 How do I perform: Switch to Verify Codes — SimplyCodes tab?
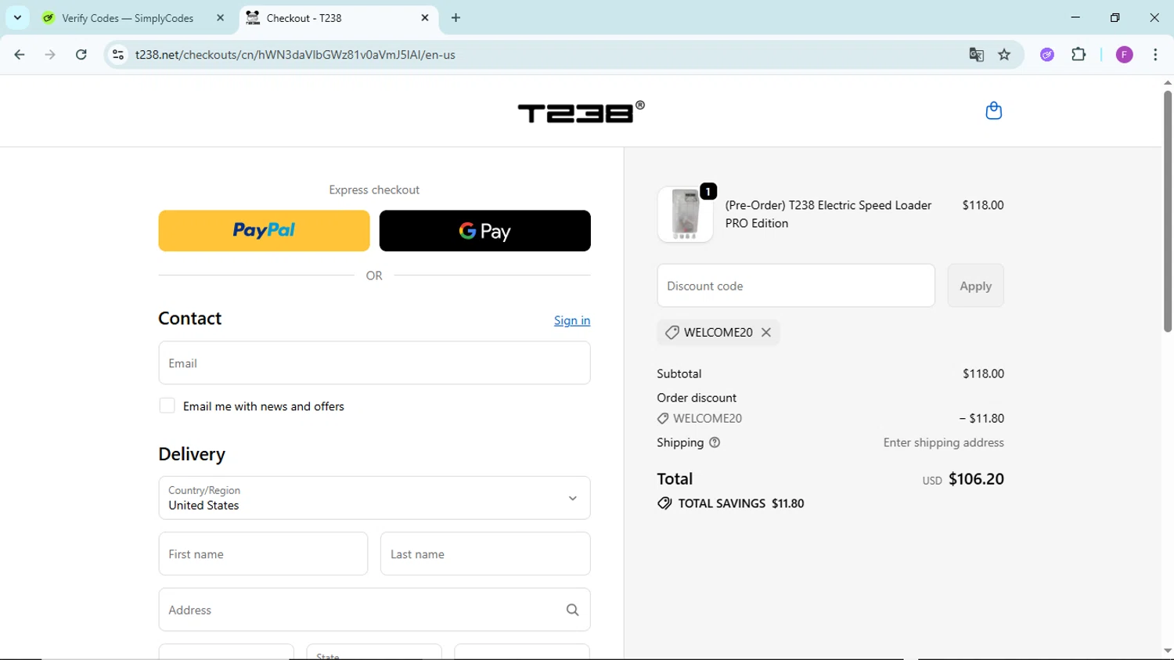pyautogui.click(x=128, y=18)
